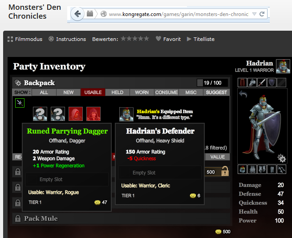Click the back arrow above the character

click(243, 94)
